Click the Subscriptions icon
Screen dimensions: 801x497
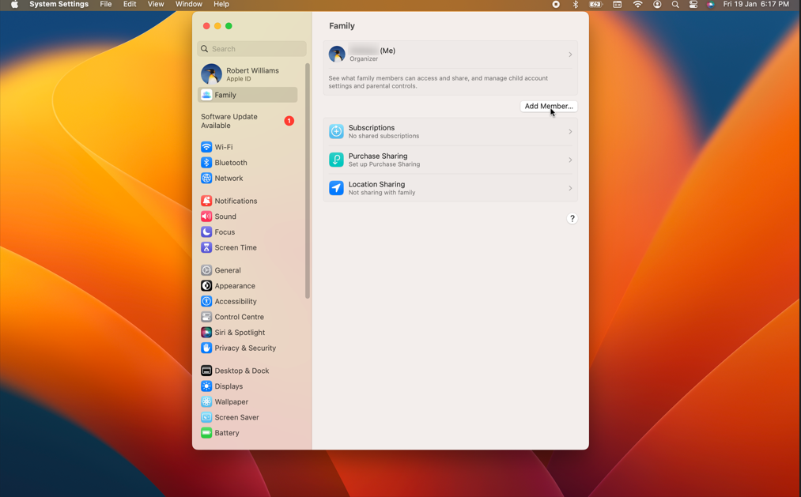tap(336, 131)
